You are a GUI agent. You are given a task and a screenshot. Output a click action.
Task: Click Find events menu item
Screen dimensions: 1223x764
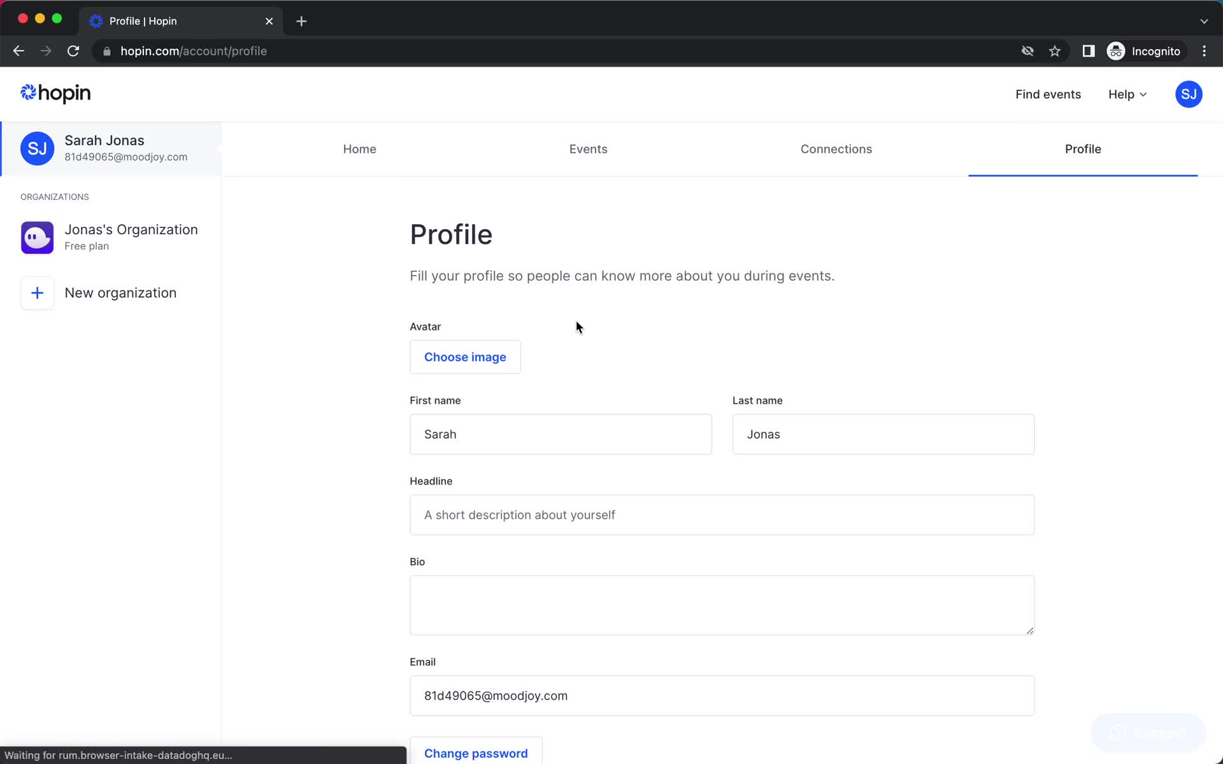tap(1048, 94)
